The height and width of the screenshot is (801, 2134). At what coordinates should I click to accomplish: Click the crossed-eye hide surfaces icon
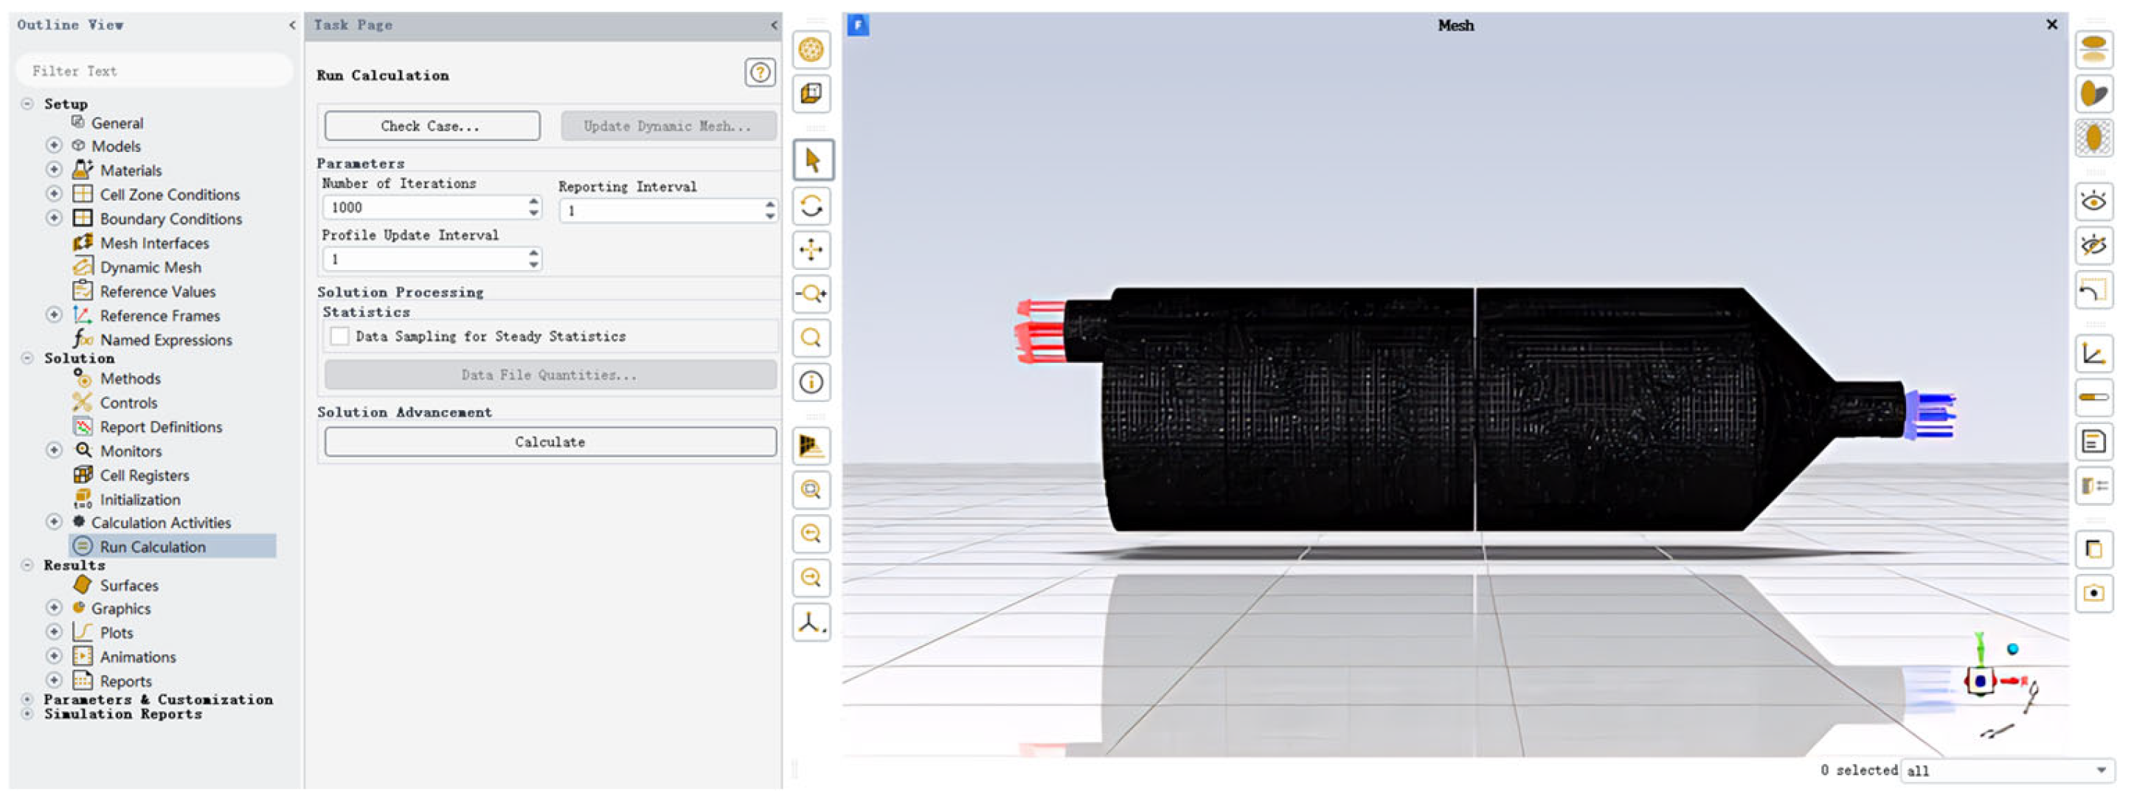coord(2093,246)
